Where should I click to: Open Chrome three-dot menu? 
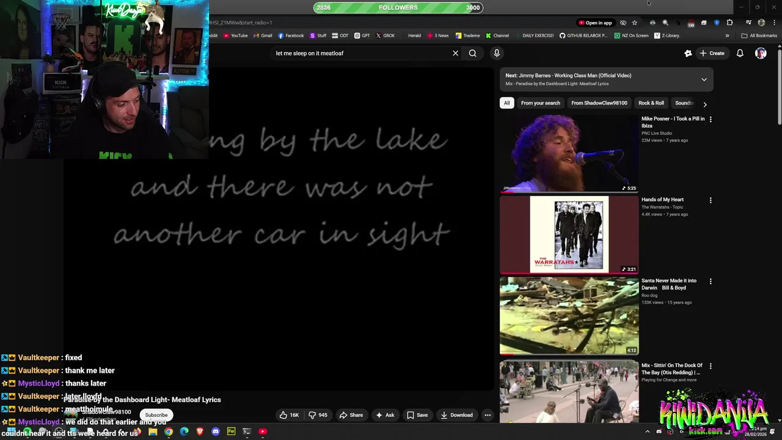[773, 23]
